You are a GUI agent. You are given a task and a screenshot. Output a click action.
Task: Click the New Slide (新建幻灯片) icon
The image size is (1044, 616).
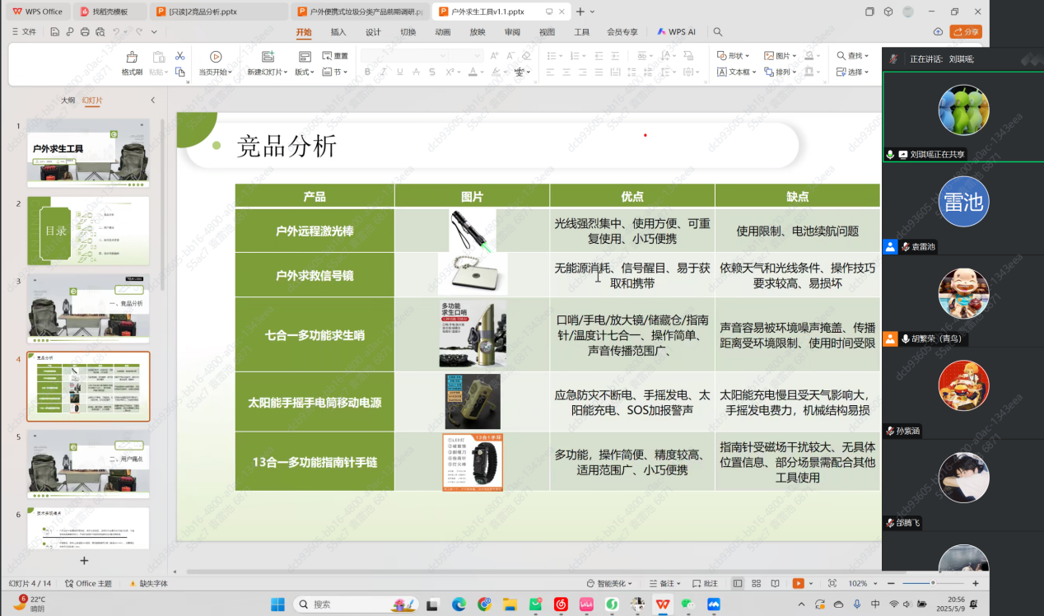pyautogui.click(x=268, y=57)
